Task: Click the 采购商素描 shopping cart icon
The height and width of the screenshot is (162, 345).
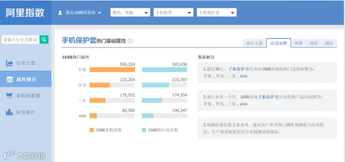Action: pyautogui.click(x=9, y=96)
